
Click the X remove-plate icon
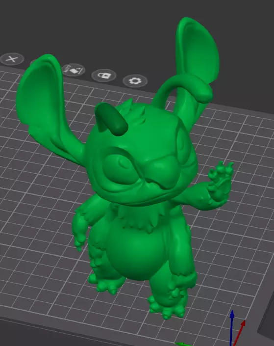[12, 59]
